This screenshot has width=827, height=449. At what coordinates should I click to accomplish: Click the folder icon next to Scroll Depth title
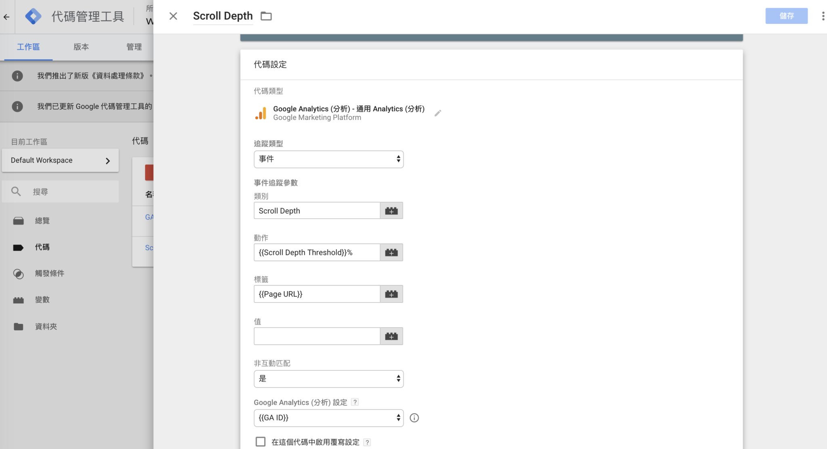(x=266, y=16)
